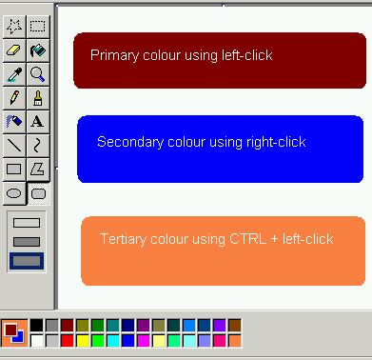The image size is (372, 360).
Task: Choose the straight Line tool
Action: click(x=14, y=146)
